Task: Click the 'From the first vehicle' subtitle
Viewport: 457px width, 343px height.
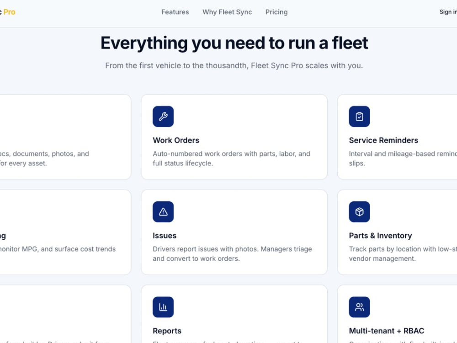Action: 234,65
